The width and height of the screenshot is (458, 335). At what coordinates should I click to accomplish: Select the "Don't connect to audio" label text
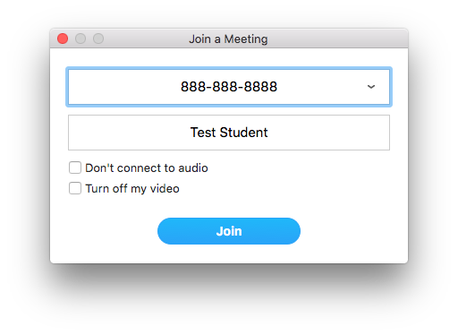point(147,167)
